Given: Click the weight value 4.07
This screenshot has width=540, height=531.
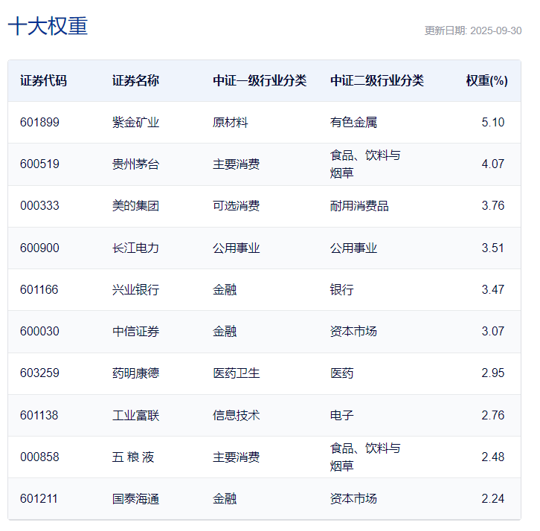Looking at the screenshot, I should pos(493,164).
